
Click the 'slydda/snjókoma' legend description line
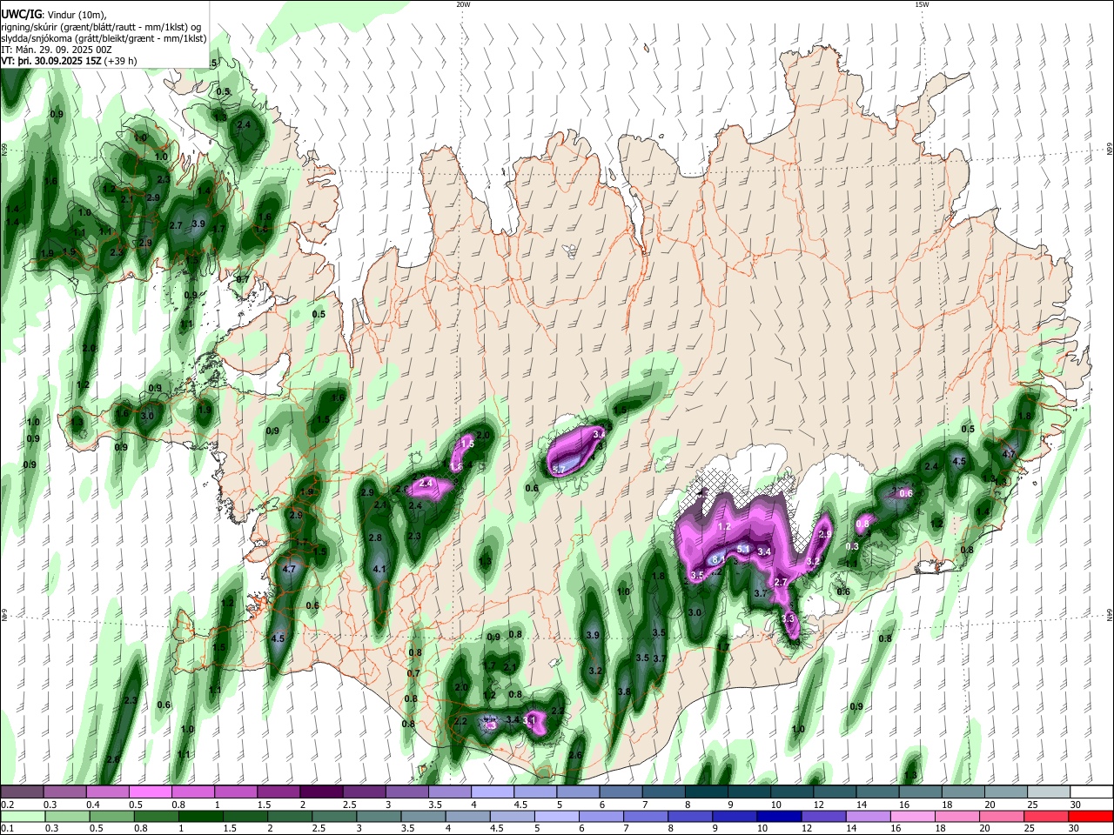[x=104, y=38]
